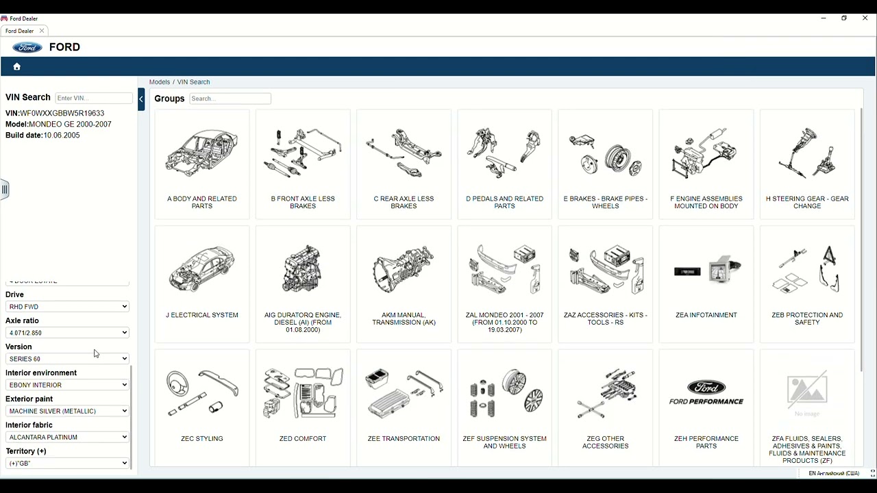Close the Ford Dealer tab

[42, 31]
